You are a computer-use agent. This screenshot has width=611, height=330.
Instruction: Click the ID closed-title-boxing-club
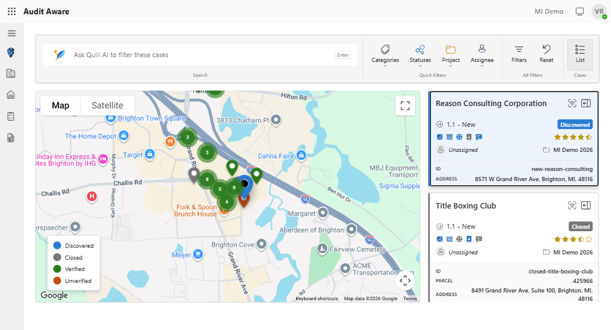(560, 271)
